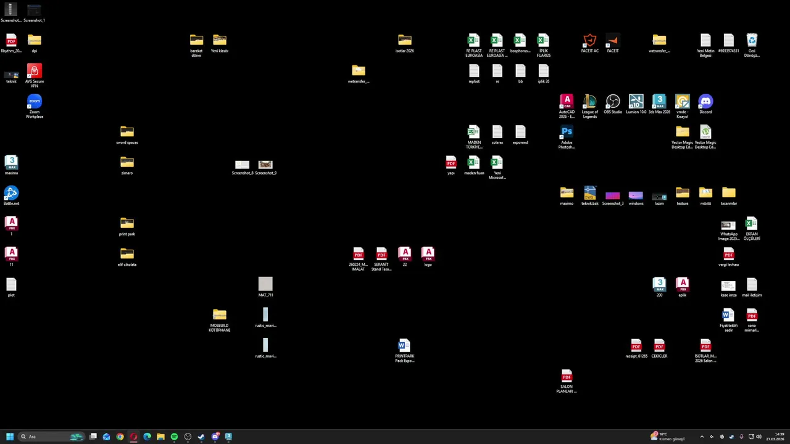Select the isotlar 2026 folder
The width and height of the screenshot is (790, 444).
click(404, 44)
